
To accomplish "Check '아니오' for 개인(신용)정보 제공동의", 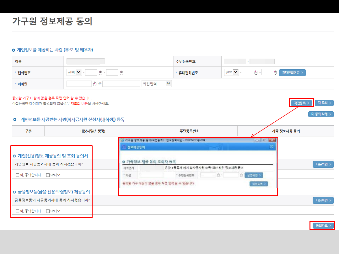I will pos(48,175).
